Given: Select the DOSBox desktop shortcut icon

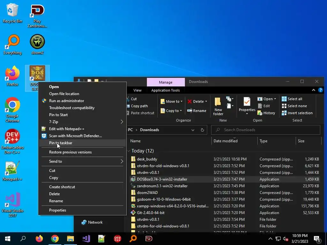Looking at the screenshot, I should (x=37, y=73).
